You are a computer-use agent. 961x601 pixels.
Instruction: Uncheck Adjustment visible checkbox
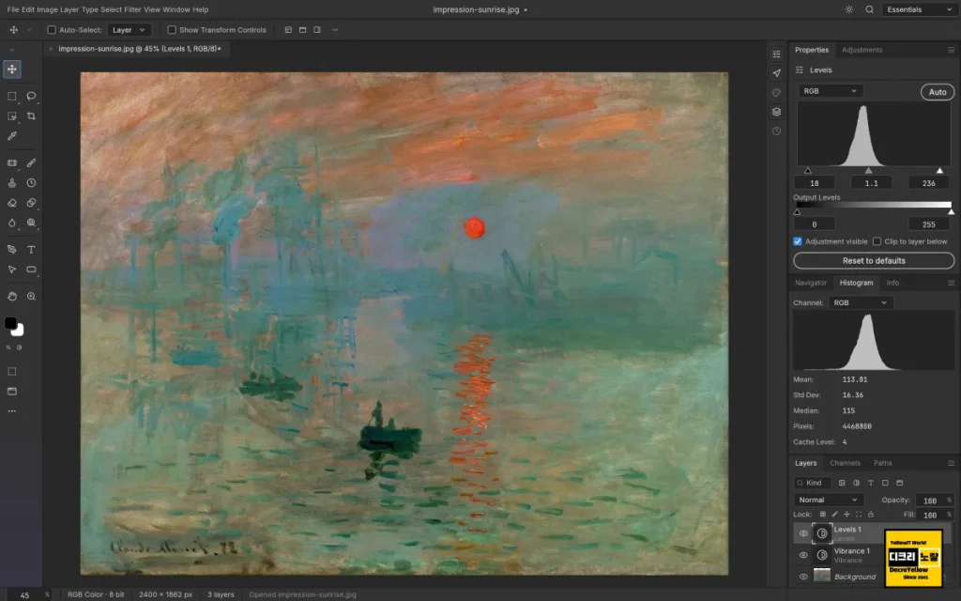(x=798, y=241)
